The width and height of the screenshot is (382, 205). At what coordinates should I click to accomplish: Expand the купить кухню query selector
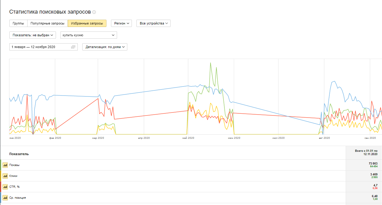click(89, 35)
